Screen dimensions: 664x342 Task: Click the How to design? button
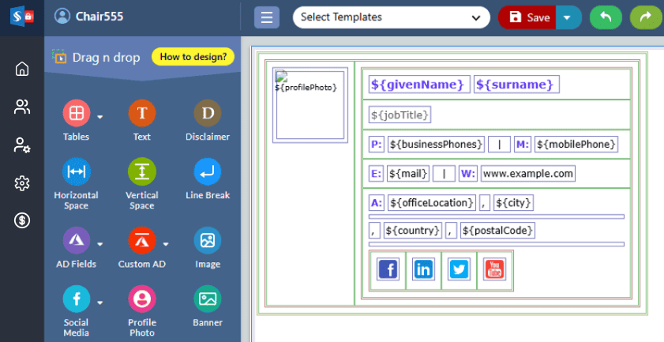tap(193, 56)
